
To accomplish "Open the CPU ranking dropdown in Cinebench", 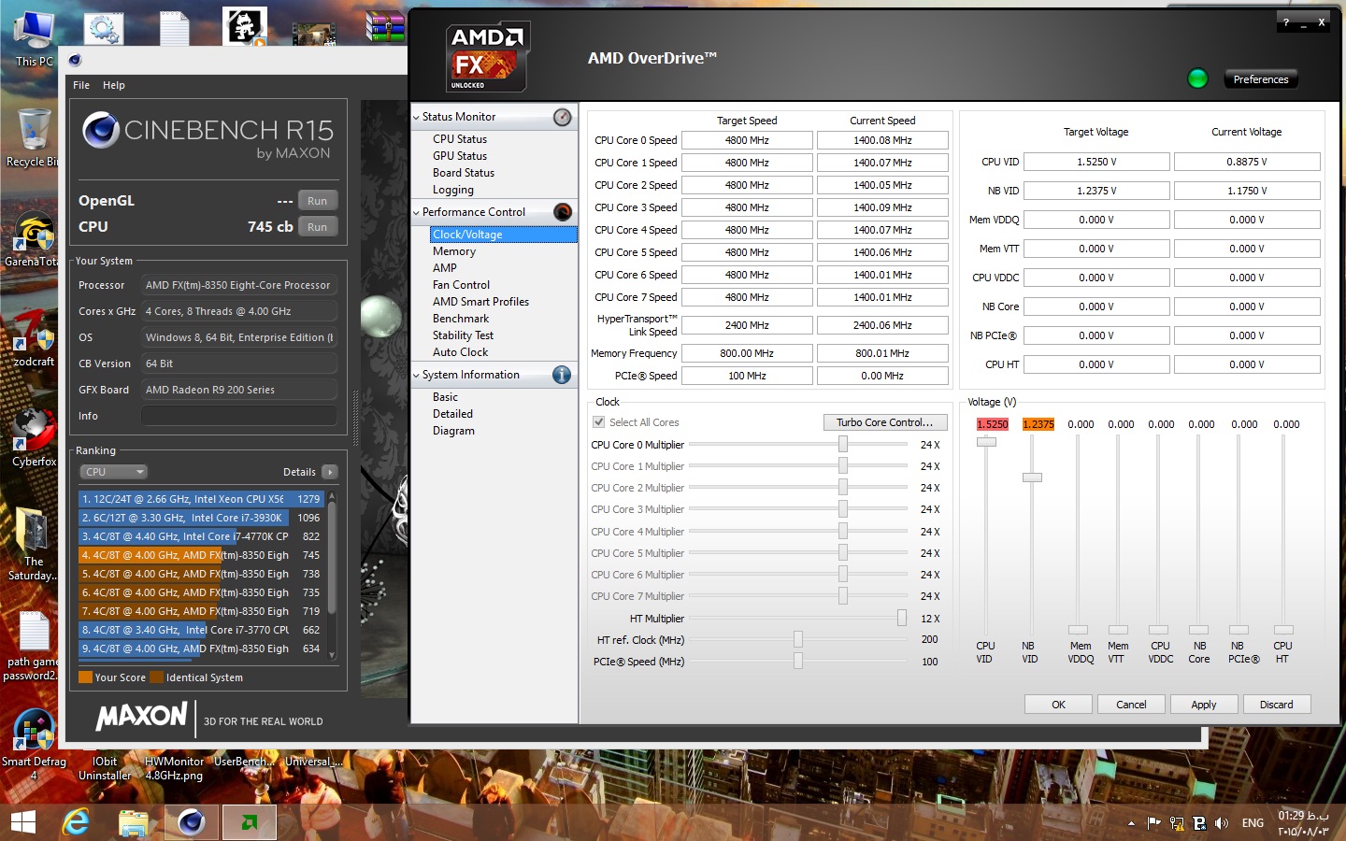I will coord(113,472).
